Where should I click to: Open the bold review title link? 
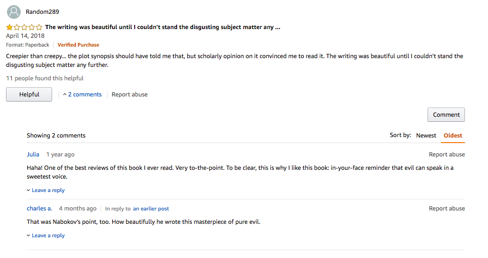click(x=162, y=27)
